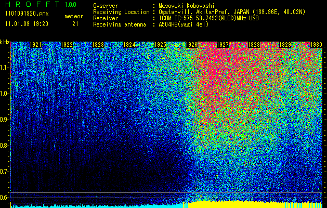The width and height of the screenshot is (327, 208).
Task: Click the 1928 time marker label
Action: pos(254,45)
